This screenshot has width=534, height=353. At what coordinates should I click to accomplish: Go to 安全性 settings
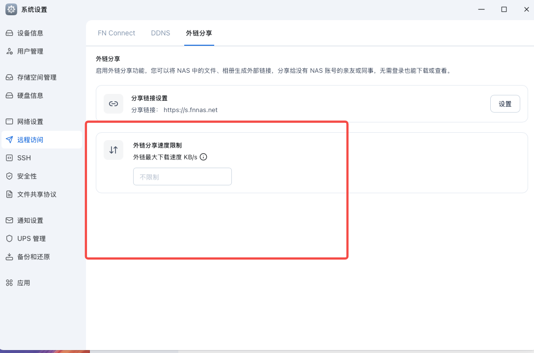(42, 176)
